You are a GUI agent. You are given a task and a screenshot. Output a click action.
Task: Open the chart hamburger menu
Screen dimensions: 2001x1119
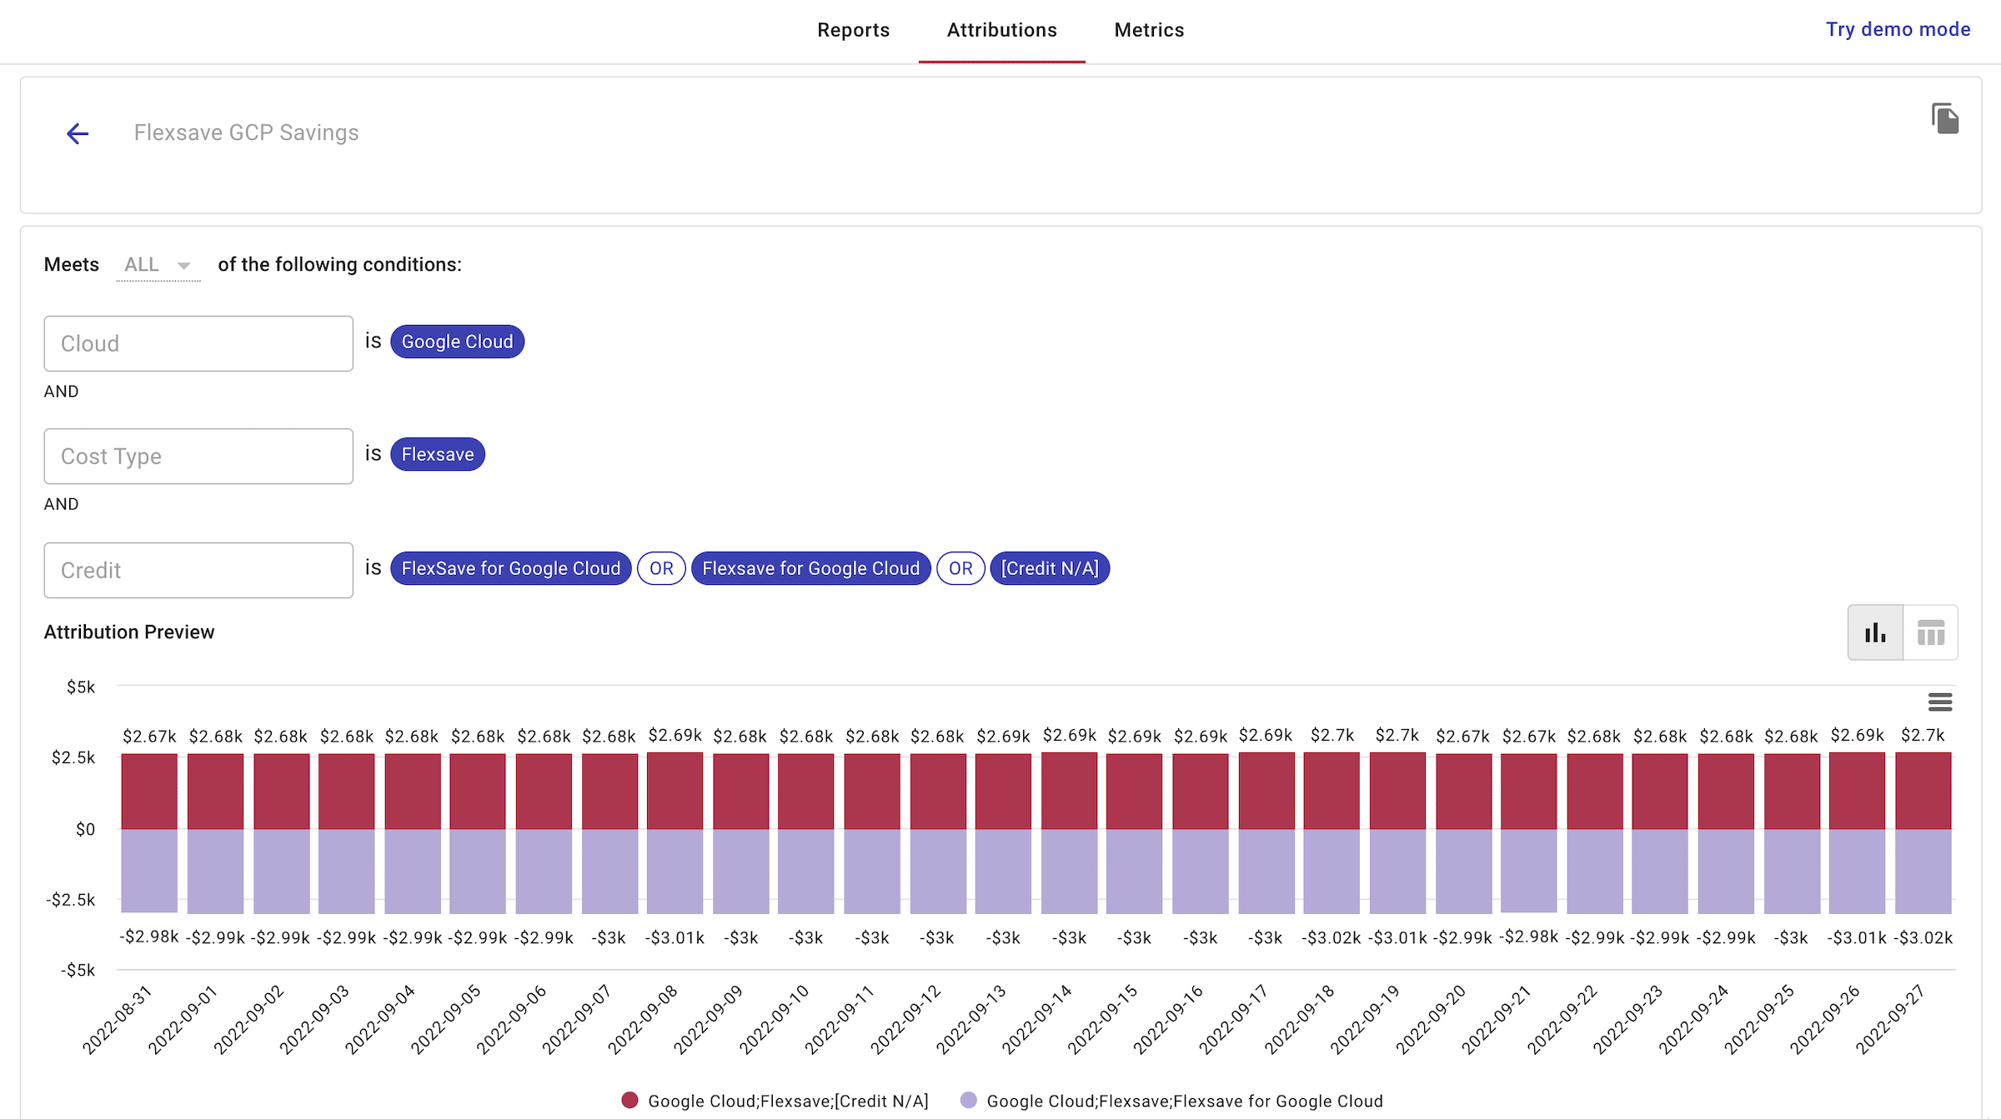1940,702
